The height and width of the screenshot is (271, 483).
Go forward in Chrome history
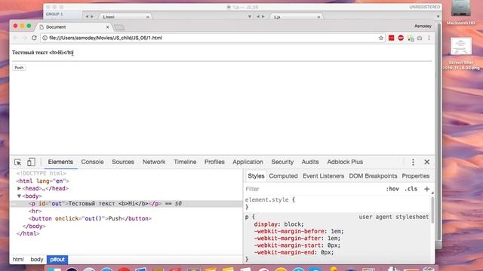[x=25, y=38]
